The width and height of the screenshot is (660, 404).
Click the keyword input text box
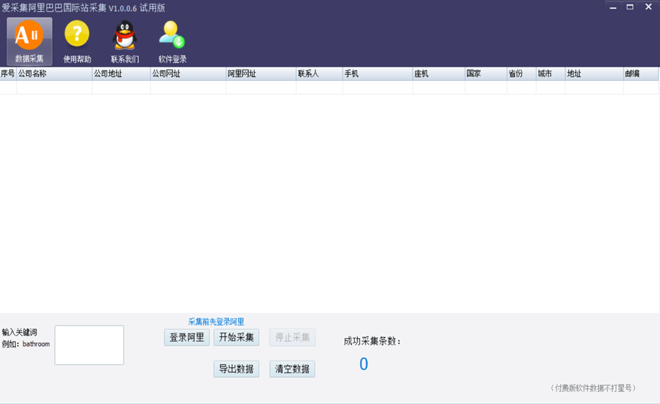coord(89,345)
